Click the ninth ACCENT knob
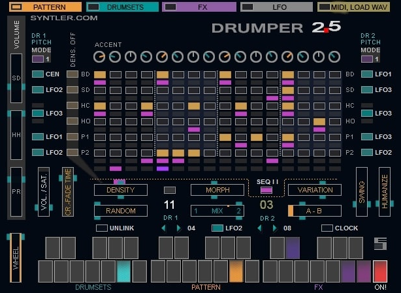 tap(225, 57)
